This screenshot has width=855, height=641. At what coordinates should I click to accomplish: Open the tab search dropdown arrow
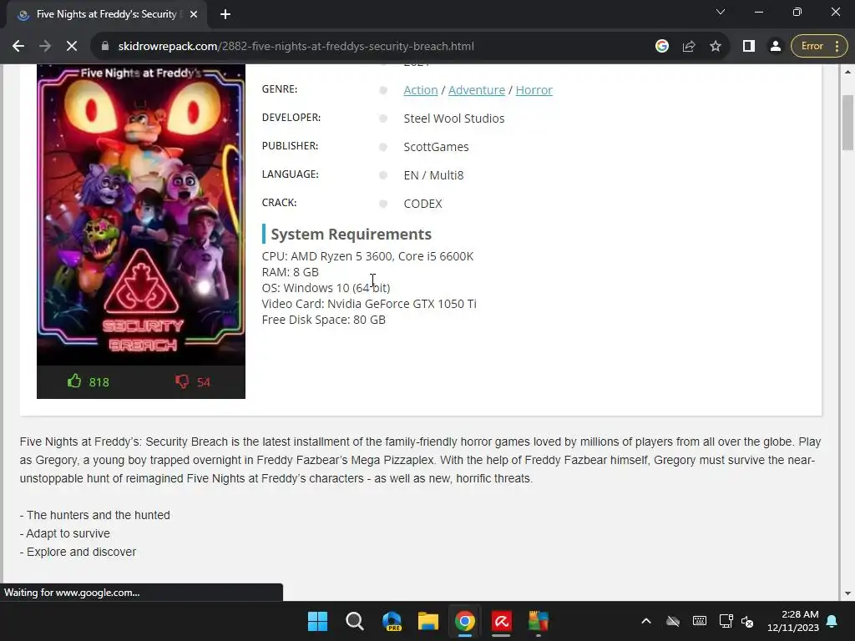(721, 12)
